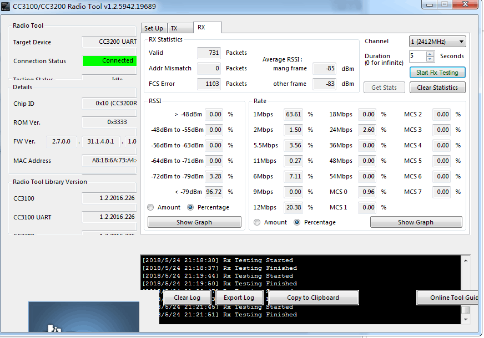Start Rx Testing

pos(437,73)
